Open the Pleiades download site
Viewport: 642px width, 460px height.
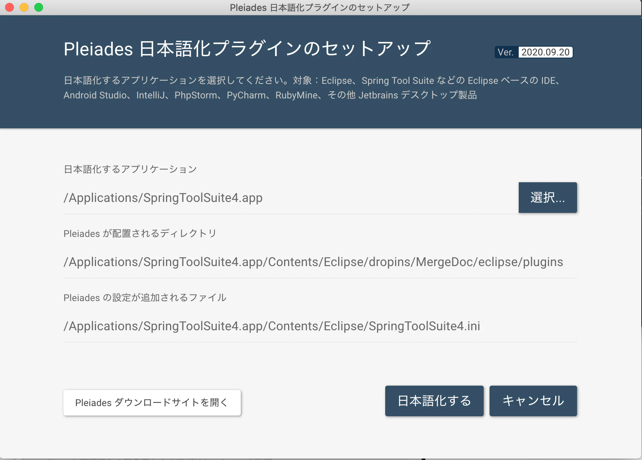152,402
